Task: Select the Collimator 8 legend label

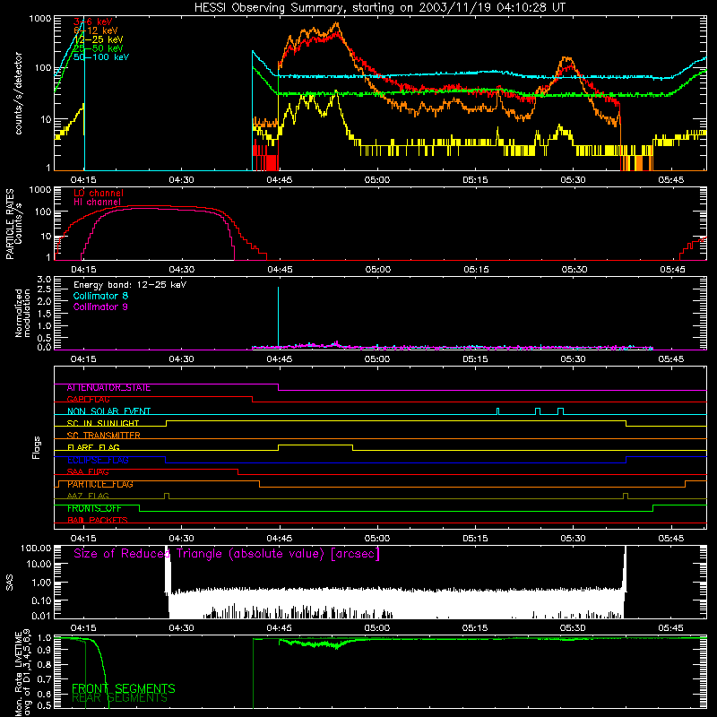Action: pyautogui.click(x=100, y=296)
